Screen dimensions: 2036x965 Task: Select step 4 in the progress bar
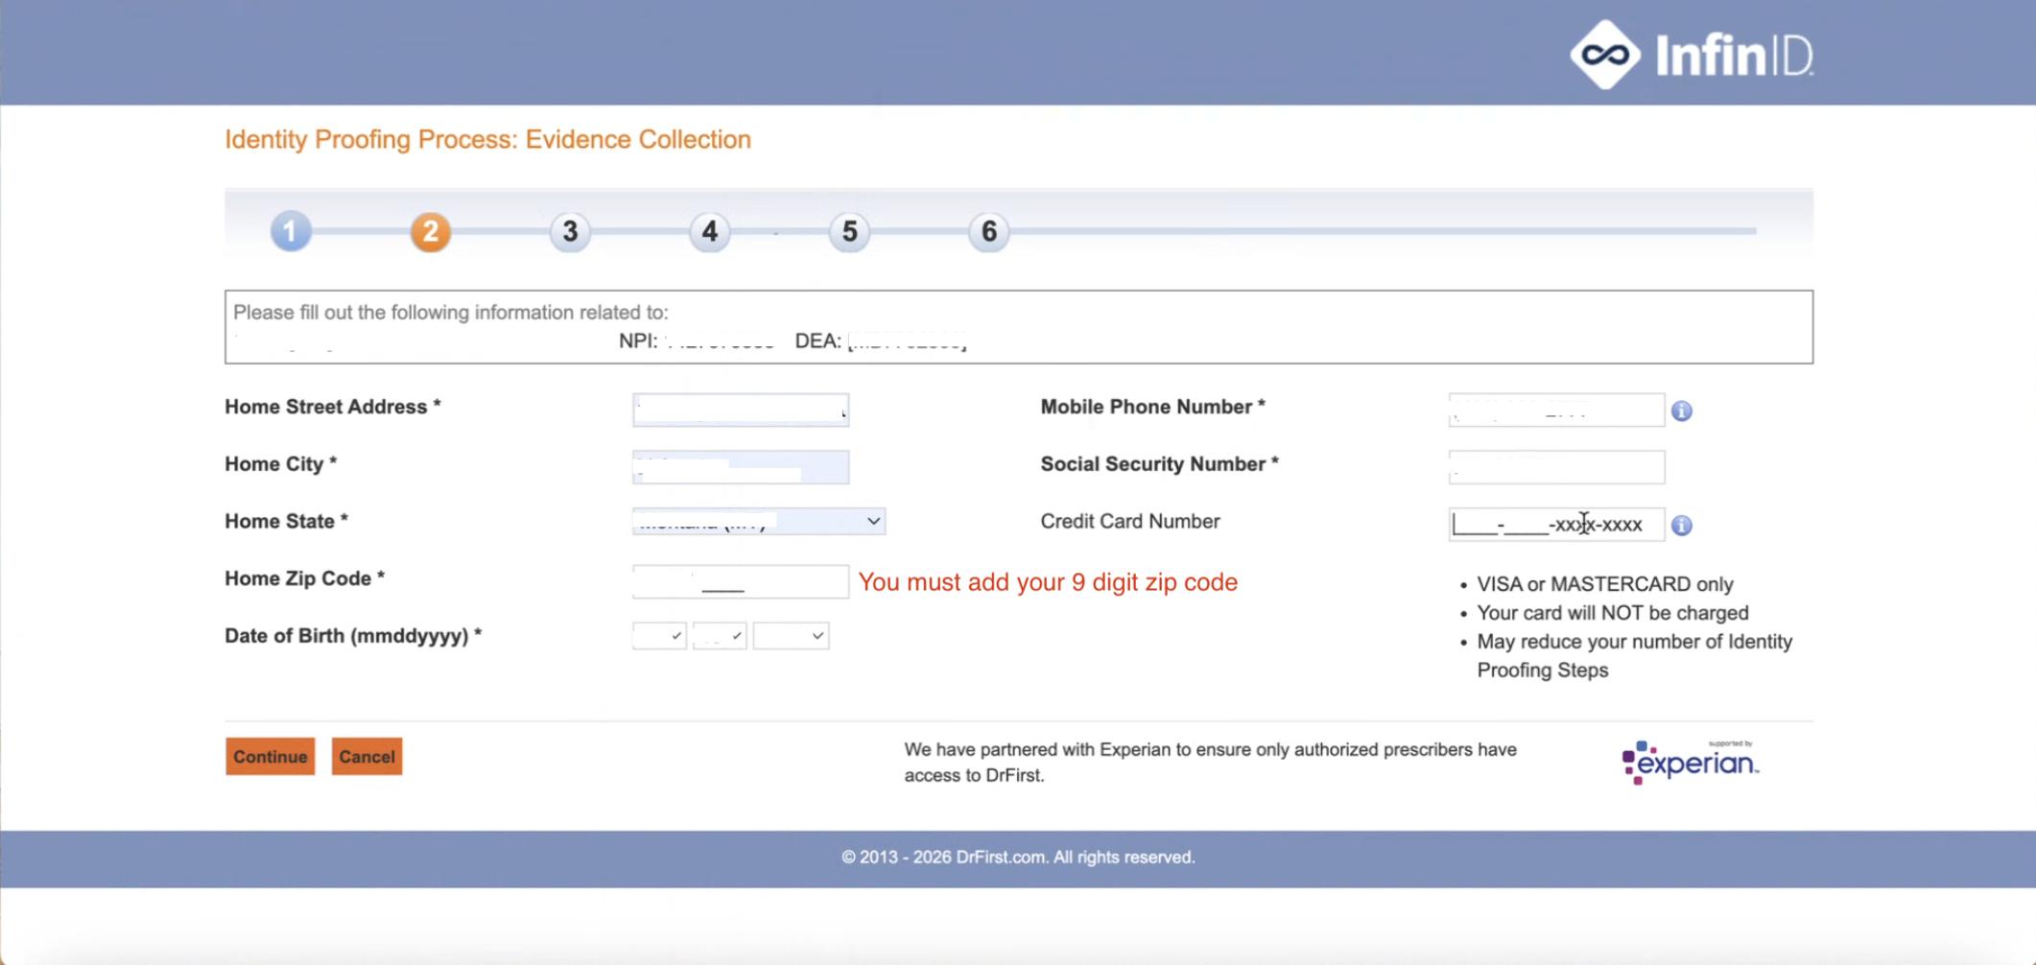(710, 231)
